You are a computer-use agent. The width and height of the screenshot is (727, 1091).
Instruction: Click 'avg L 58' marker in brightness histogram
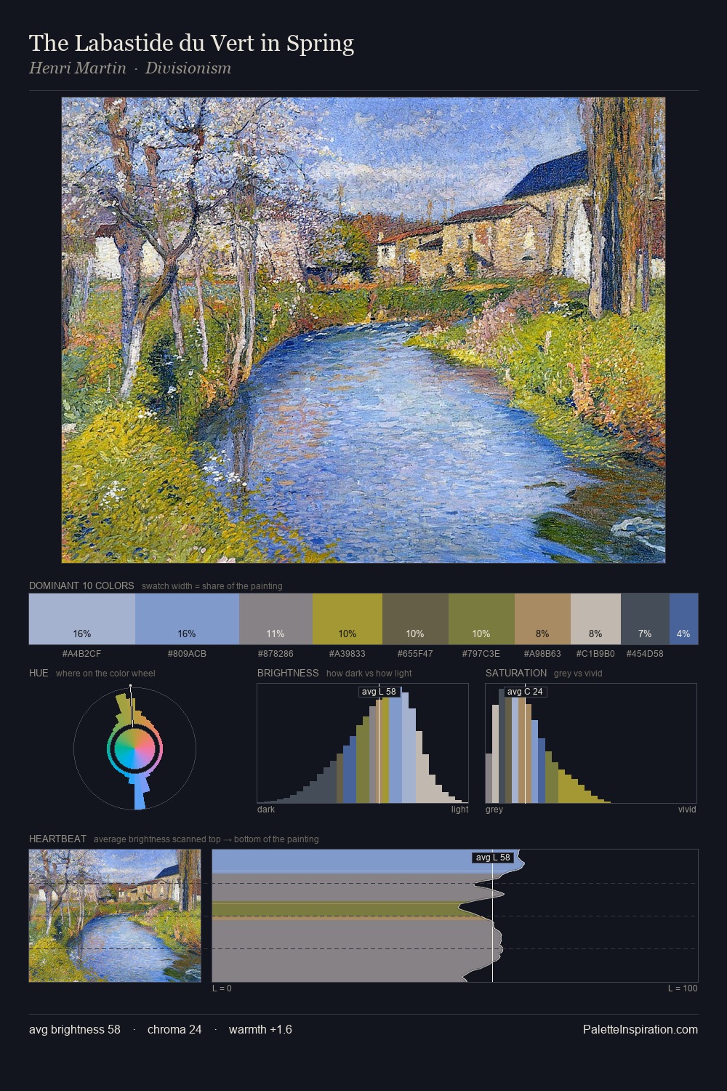point(379,692)
